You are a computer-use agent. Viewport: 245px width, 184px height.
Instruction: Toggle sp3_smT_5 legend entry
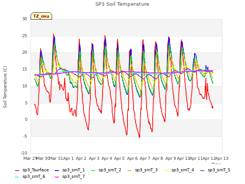click(x=215, y=170)
